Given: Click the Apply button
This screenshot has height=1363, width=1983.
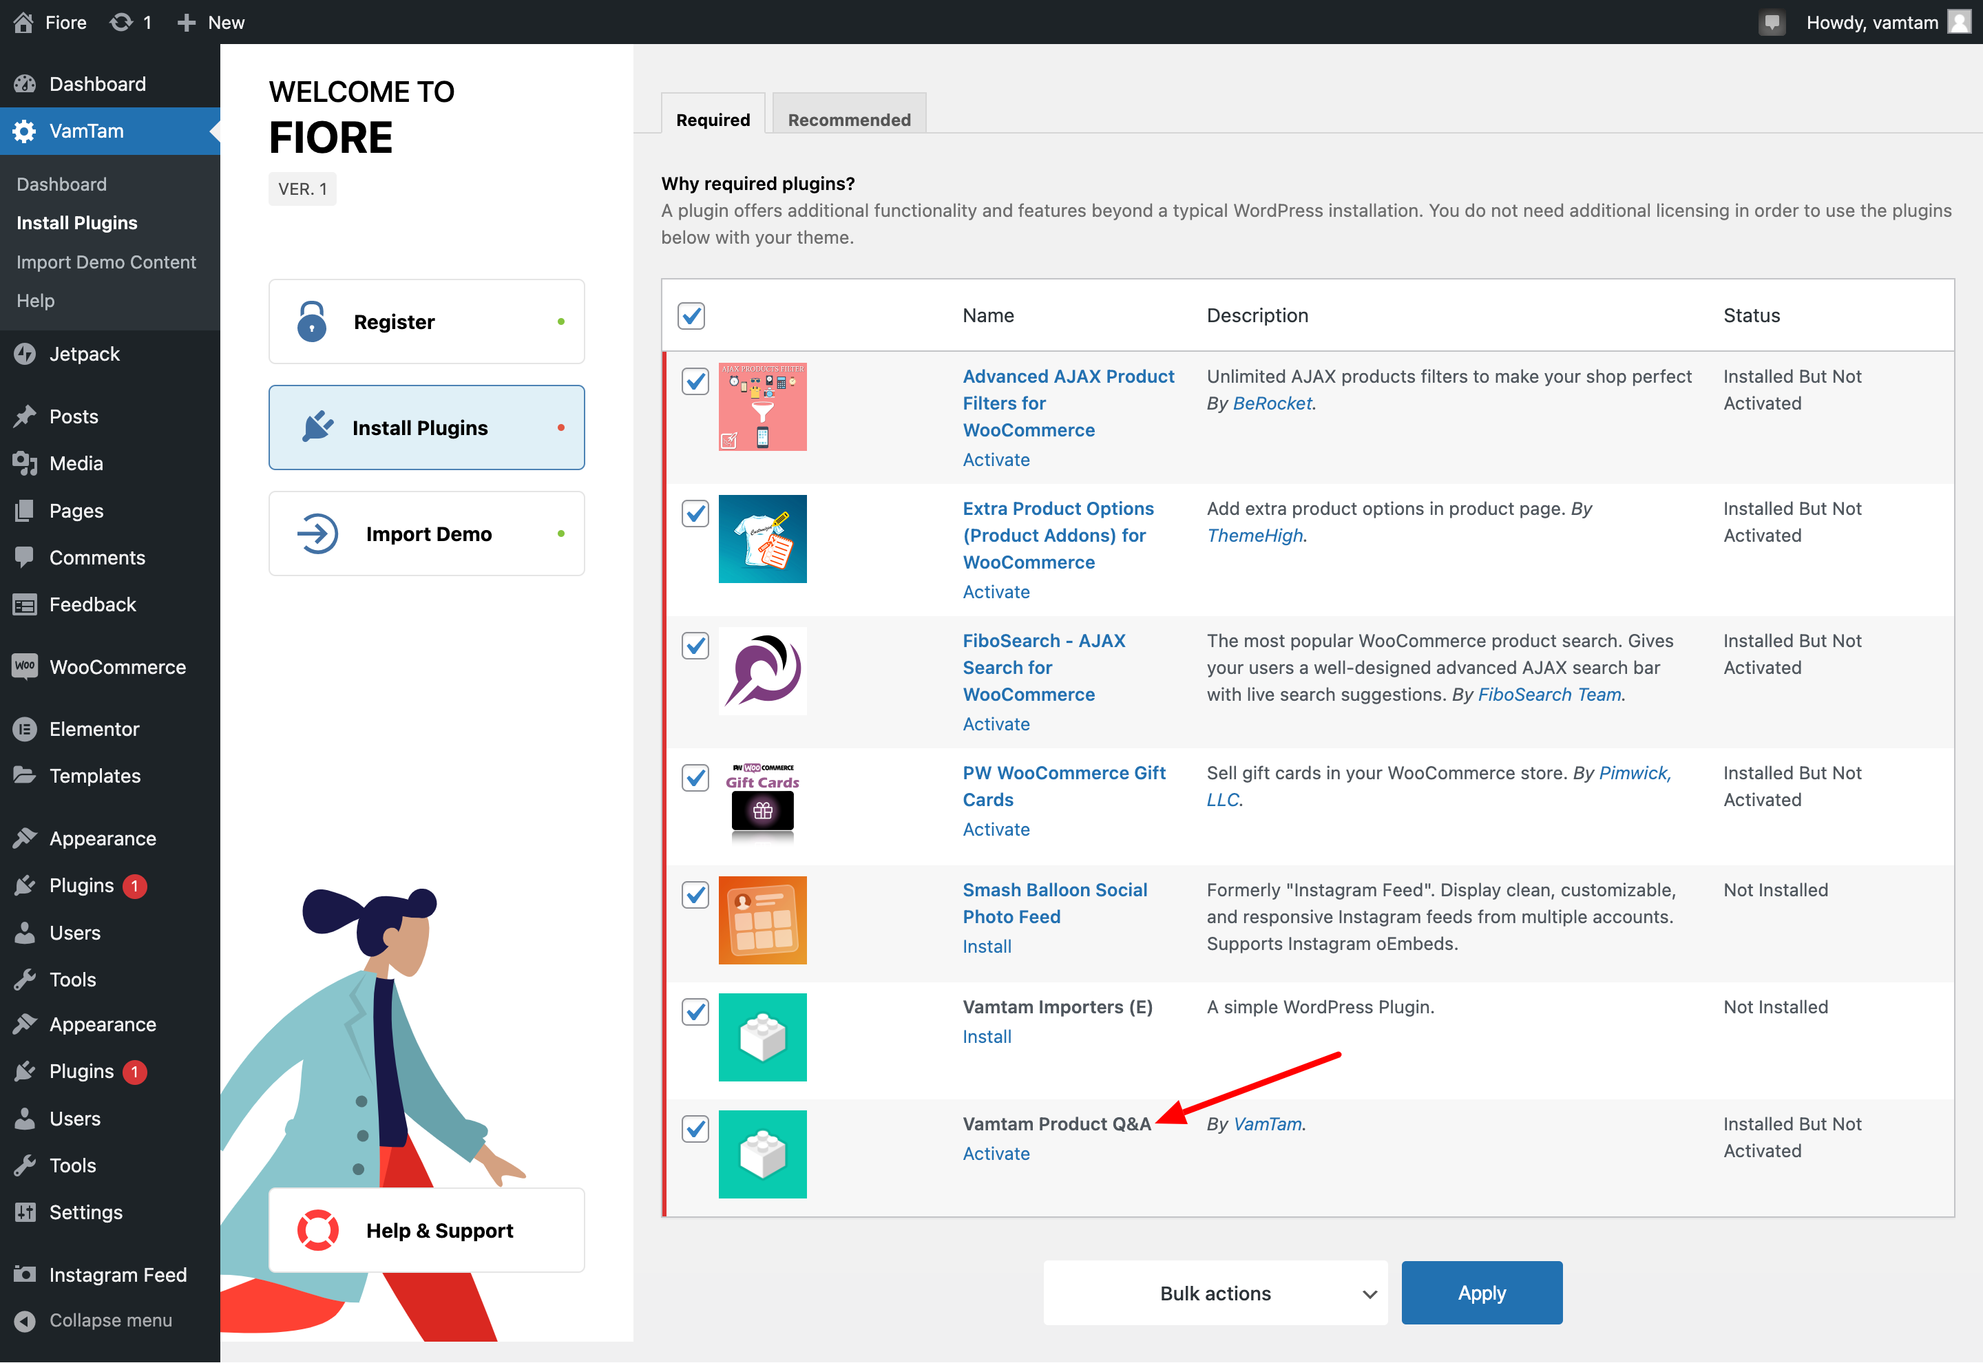Looking at the screenshot, I should [x=1481, y=1293].
